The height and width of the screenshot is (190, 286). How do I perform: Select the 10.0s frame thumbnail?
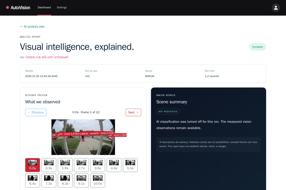98,180
